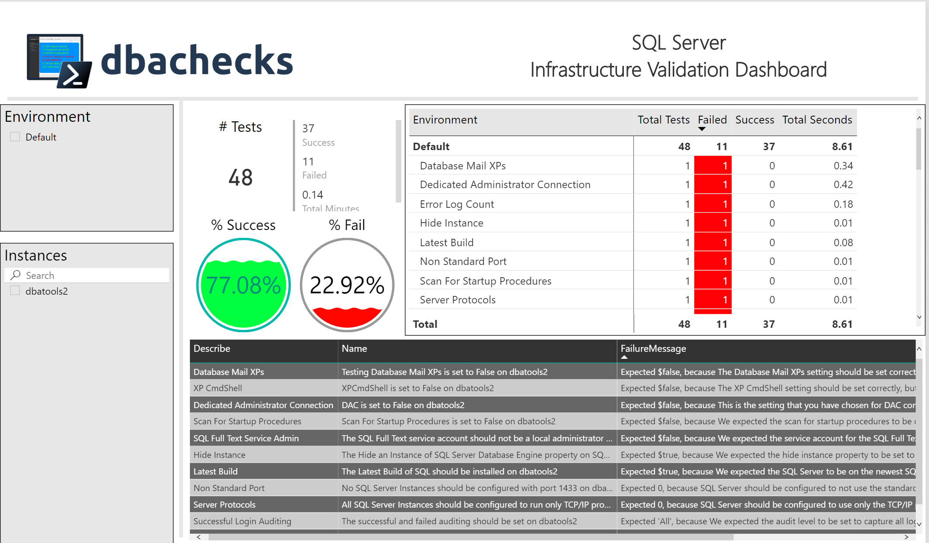929x543 pixels.
Task: Click the dbachecks PowerShell logo
Action: [59, 61]
